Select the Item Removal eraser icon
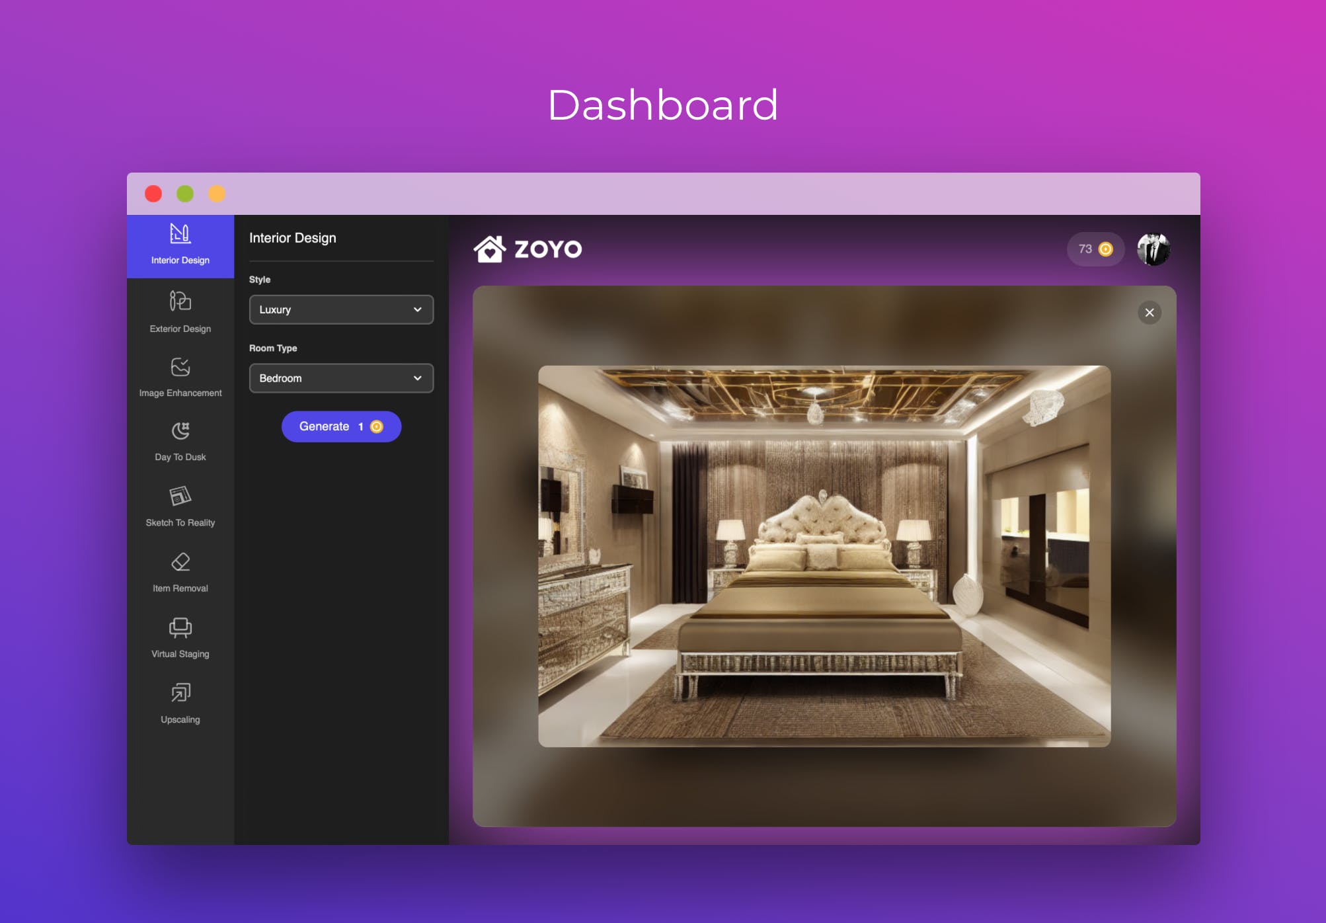The height and width of the screenshot is (923, 1326). point(180,562)
